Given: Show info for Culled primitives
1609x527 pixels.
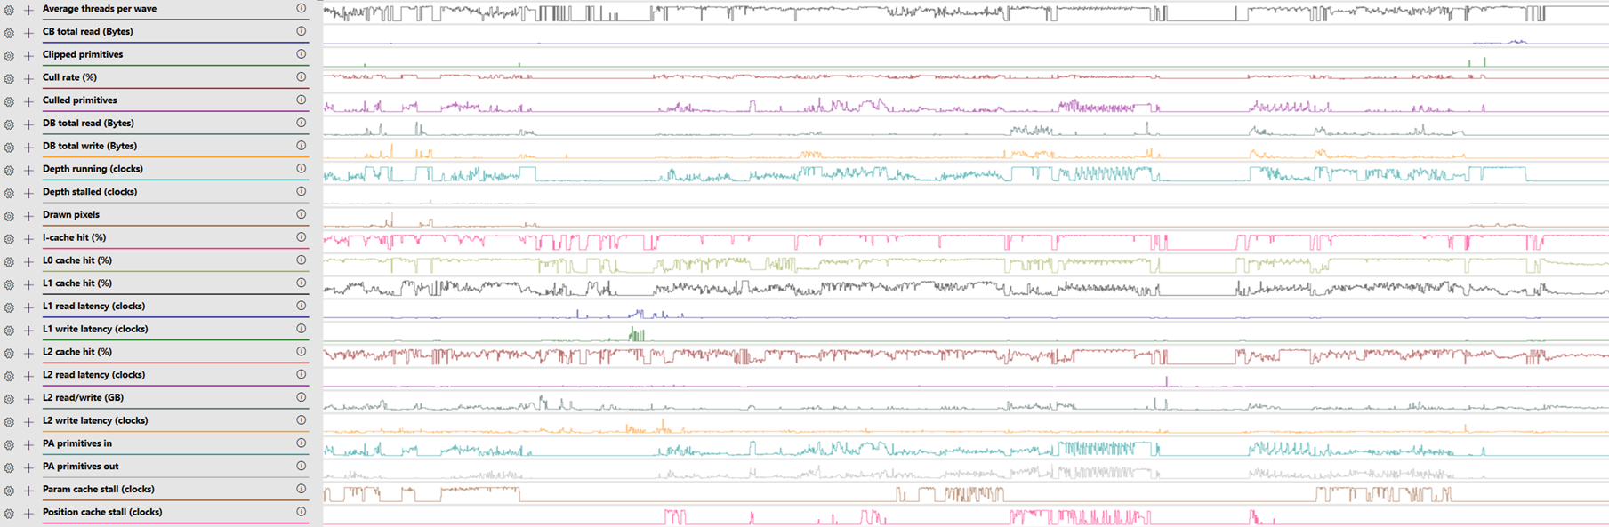Looking at the screenshot, I should point(302,100).
